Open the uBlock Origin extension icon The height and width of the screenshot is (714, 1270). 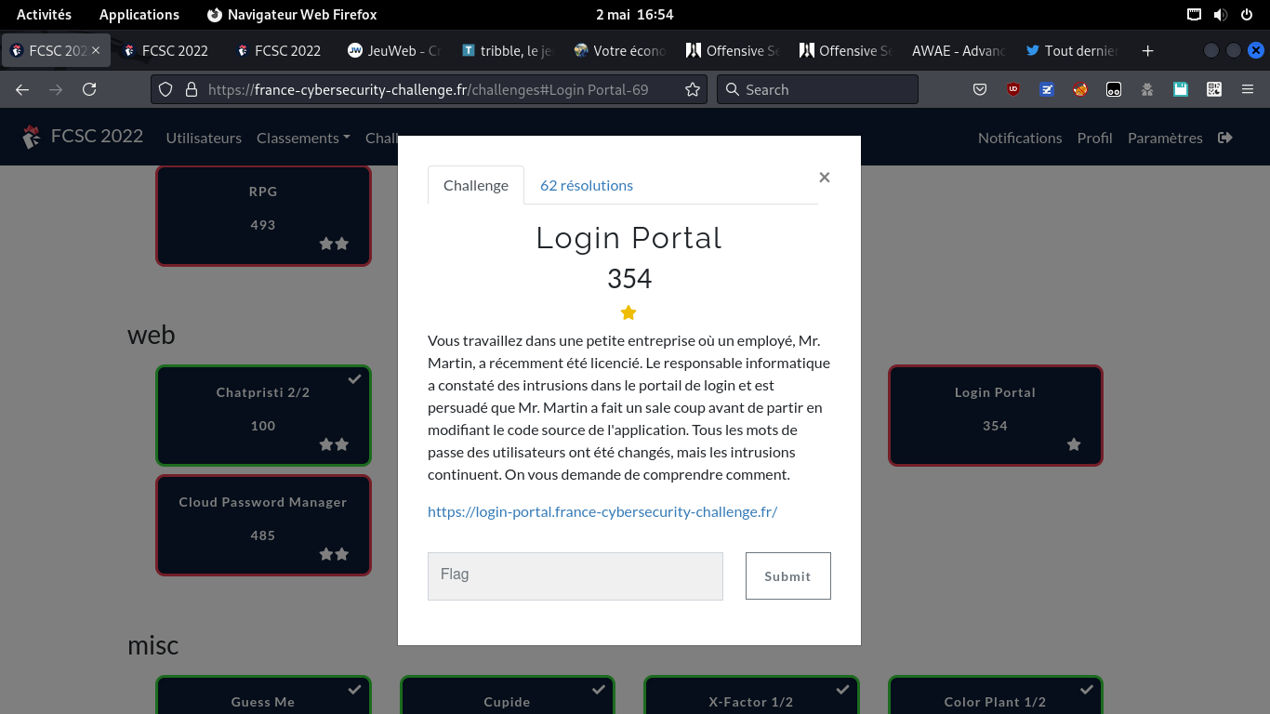pos(1013,89)
